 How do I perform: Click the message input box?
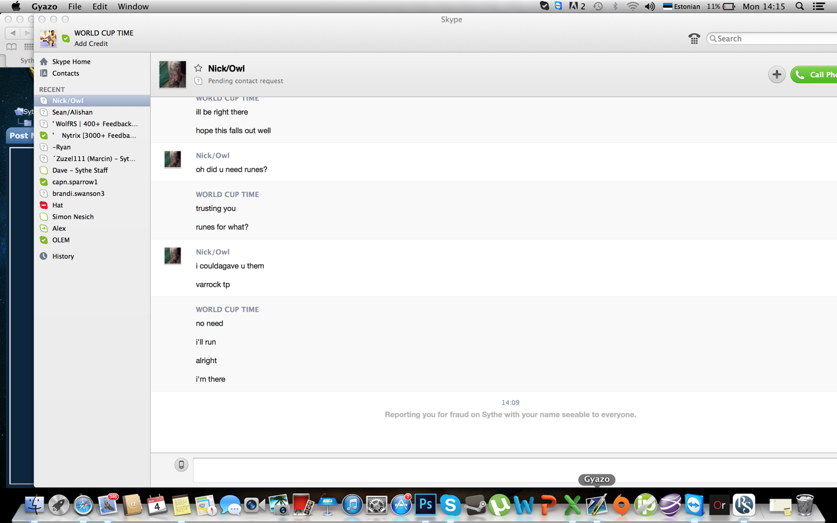pyautogui.click(x=515, y=470)
